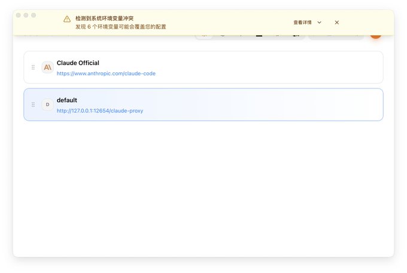
Task: Open the 127.0.0.1:12654/claude-proxy link
Action: [x=100, y=111]
